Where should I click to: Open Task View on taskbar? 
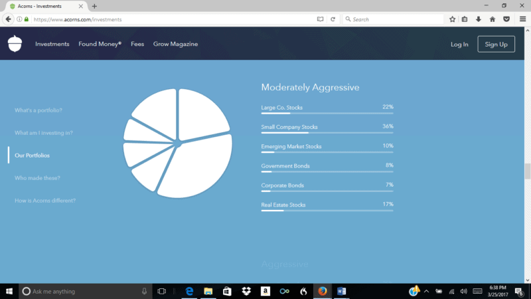point(162,291)
